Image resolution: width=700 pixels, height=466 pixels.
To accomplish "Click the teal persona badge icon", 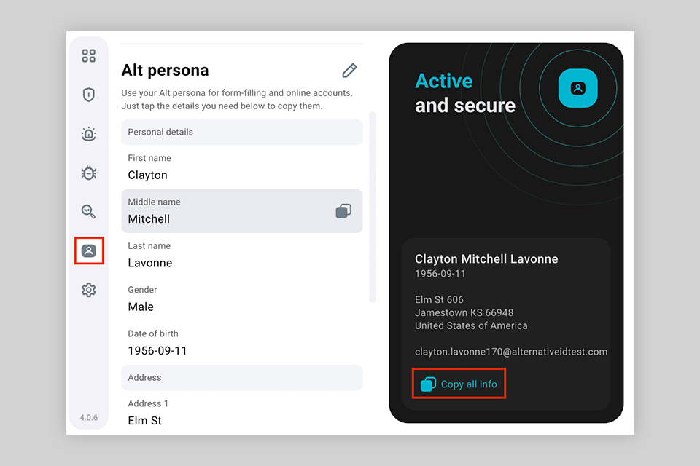I will (577, 89).
